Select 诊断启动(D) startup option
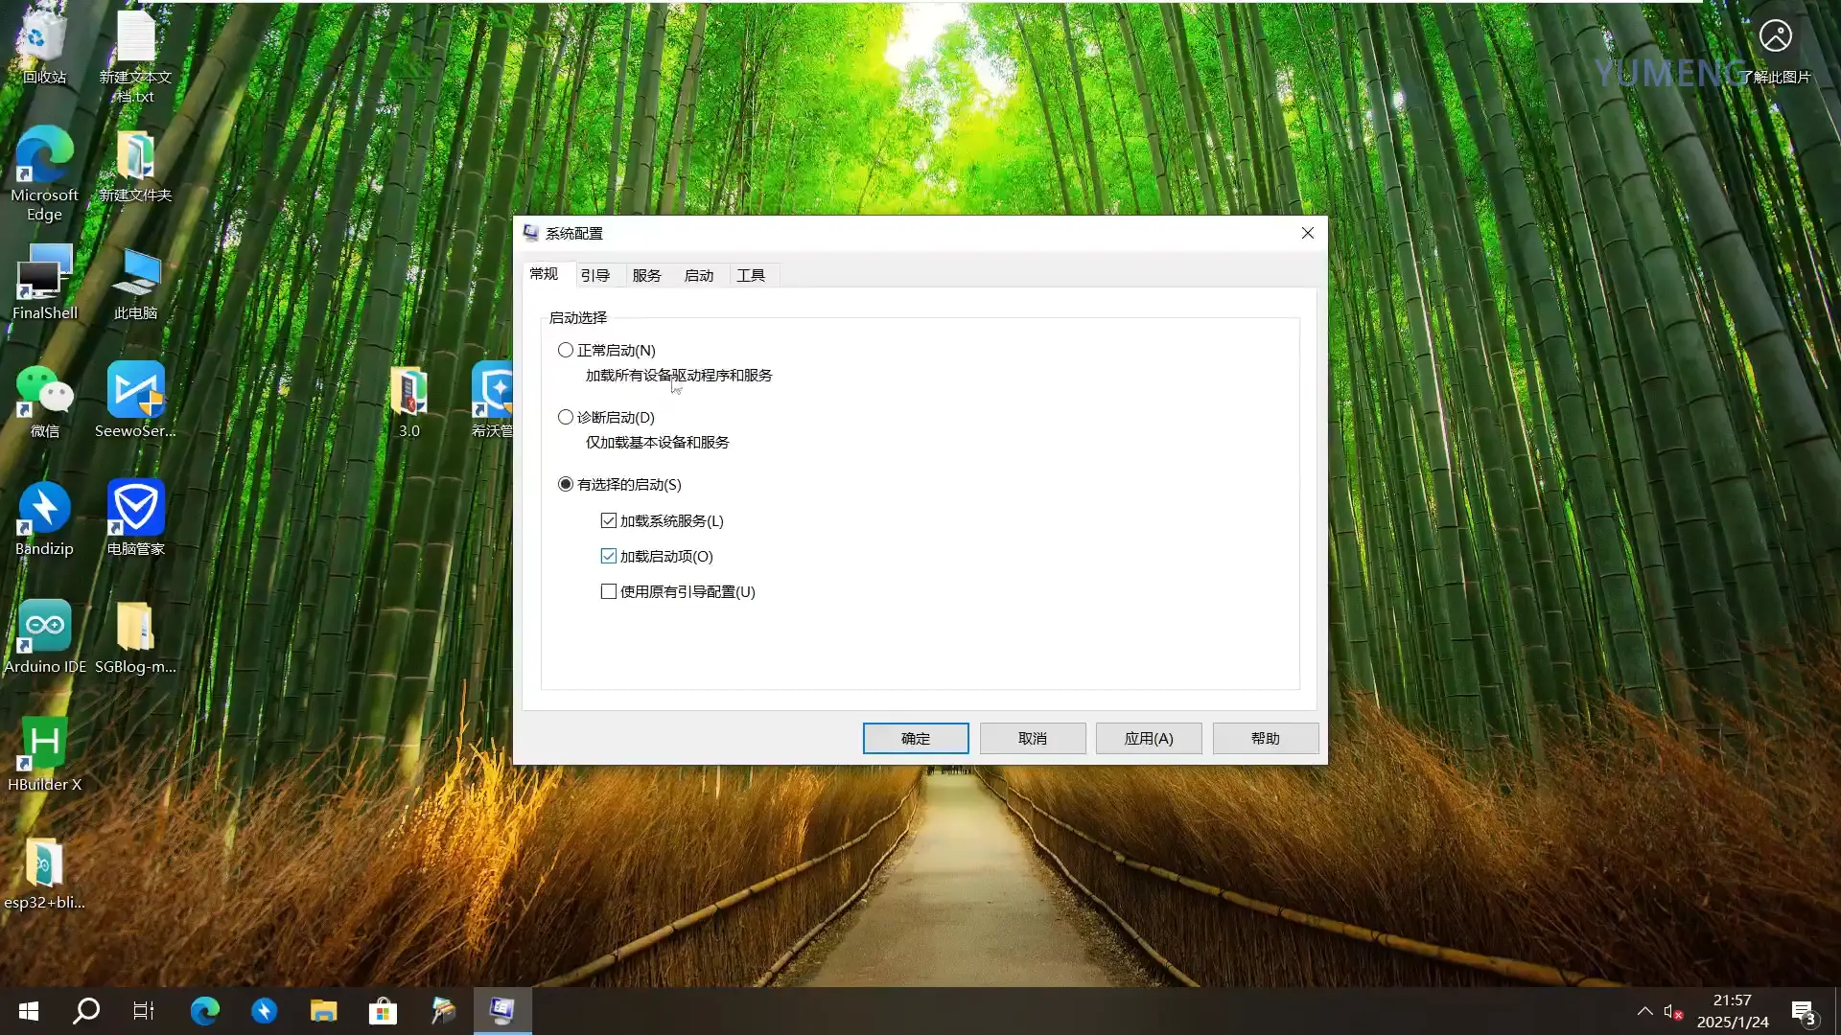Screen dimensions: 1841x1035 click(x=566, y=417)
